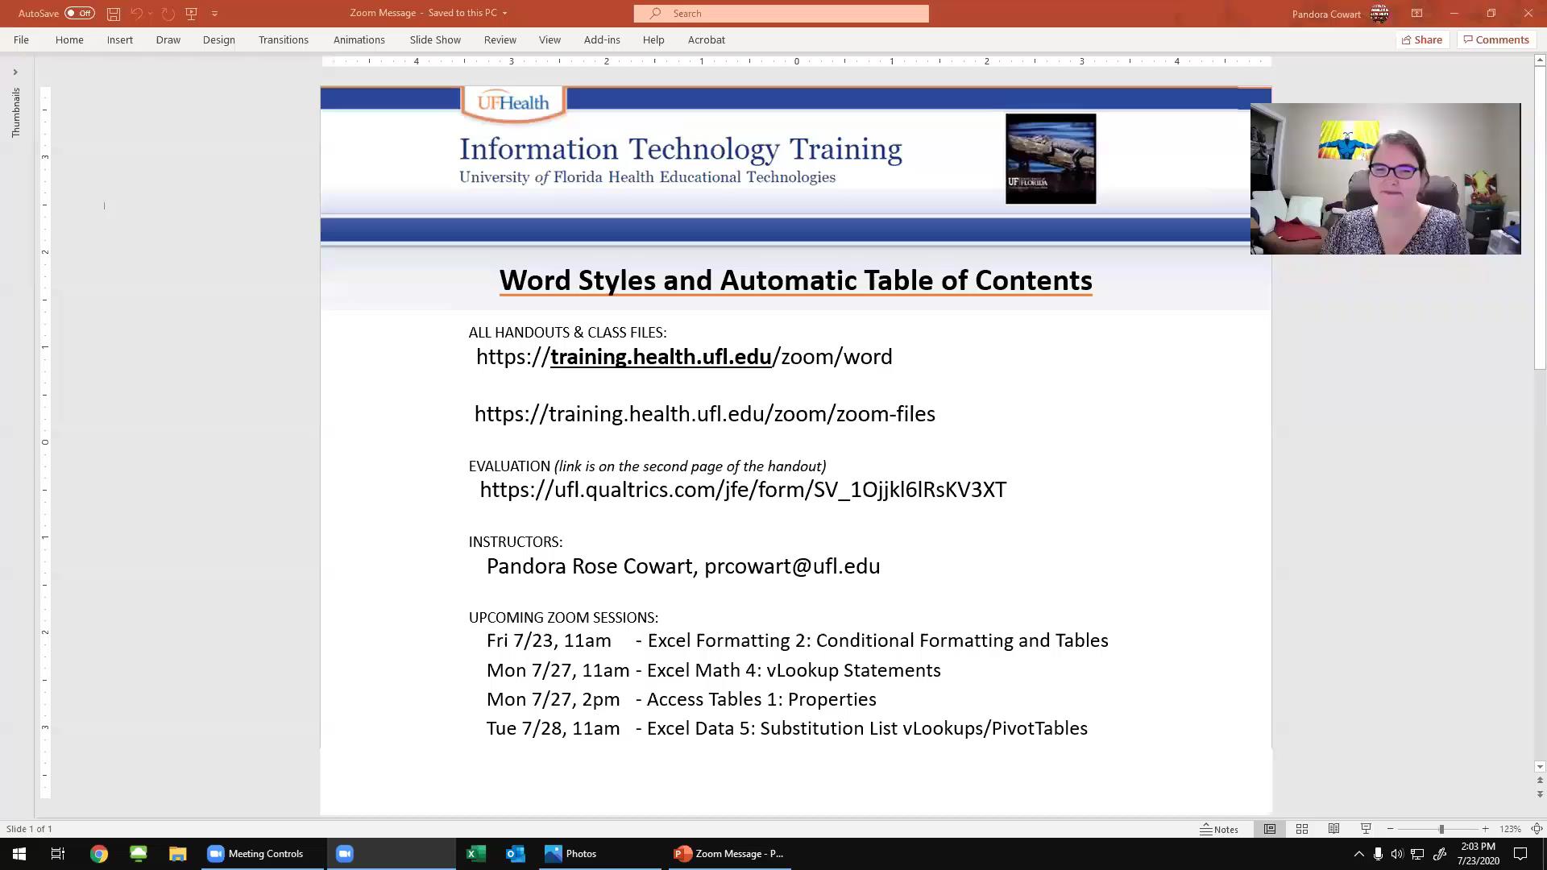1547x870 pixels.
Task: Click the zoom out minus button
Action: (x=1391, y=829)
